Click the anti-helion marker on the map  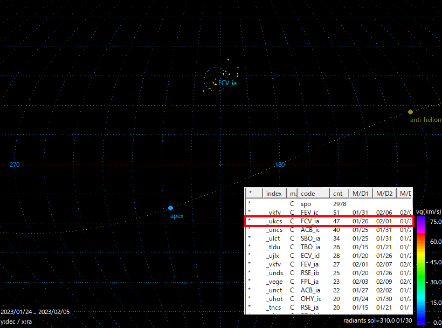[x=410, y=112]
